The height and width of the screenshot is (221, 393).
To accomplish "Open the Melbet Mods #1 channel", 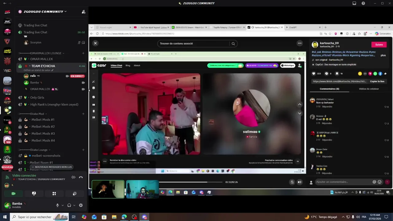I will (51, 120).
